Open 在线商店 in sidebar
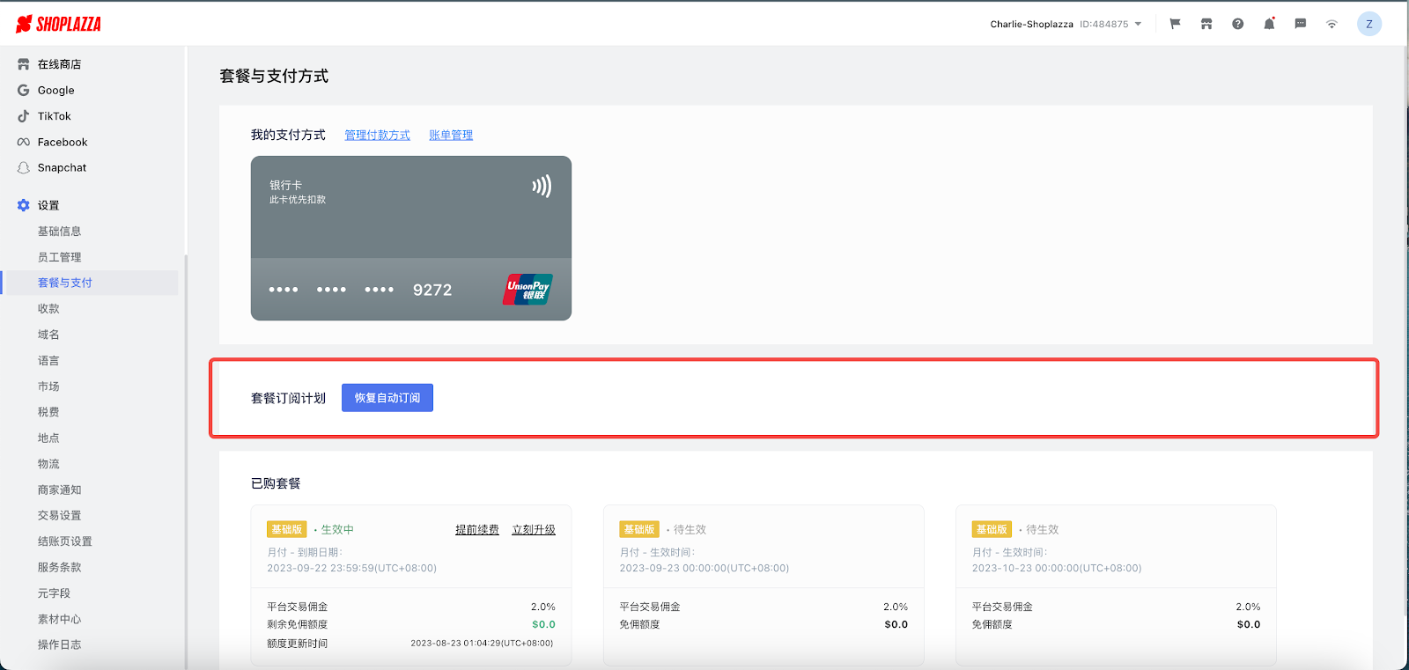The width and height of the screenshot is (1409, 670). (x=59, y=64)
